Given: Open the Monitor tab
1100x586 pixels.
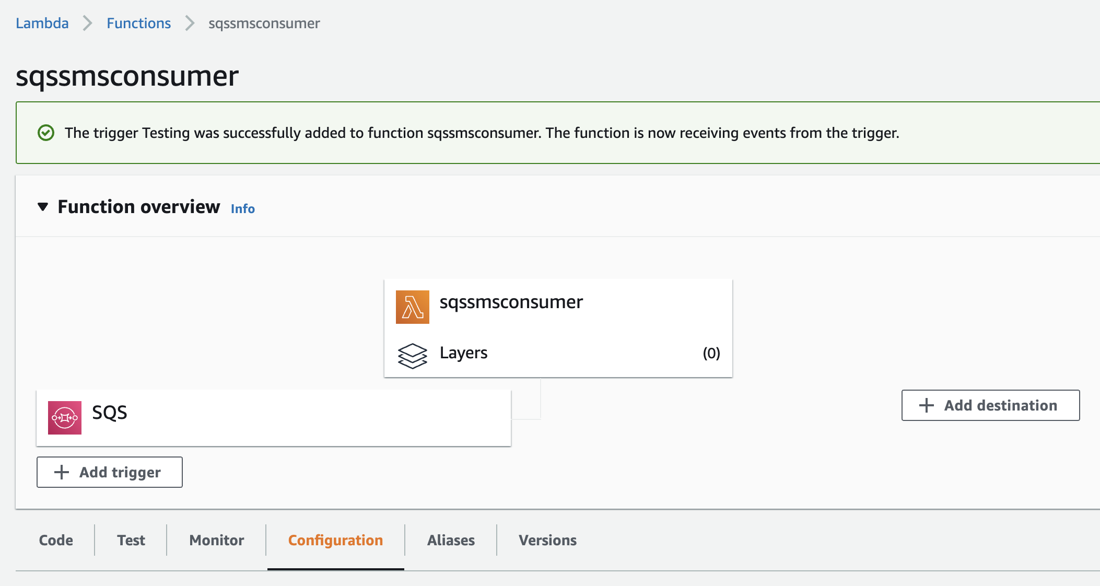Looking at the screenshot, I should [217, 540].
